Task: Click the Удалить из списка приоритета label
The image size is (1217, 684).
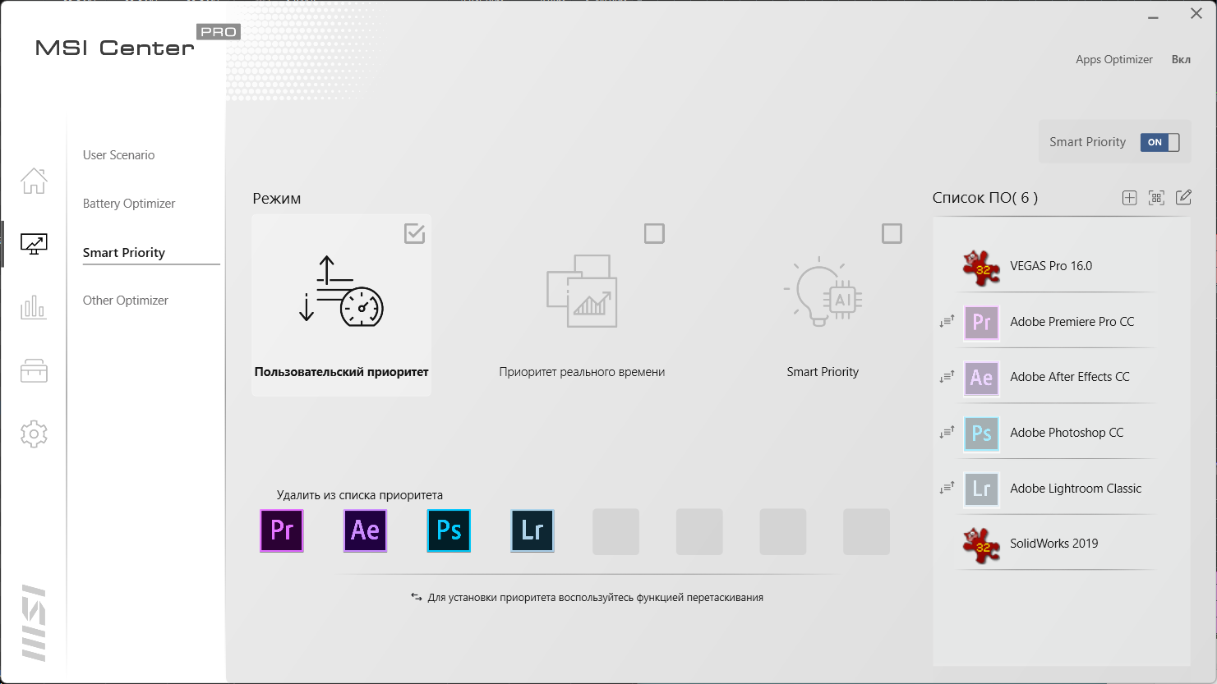Action: (359, 495)
